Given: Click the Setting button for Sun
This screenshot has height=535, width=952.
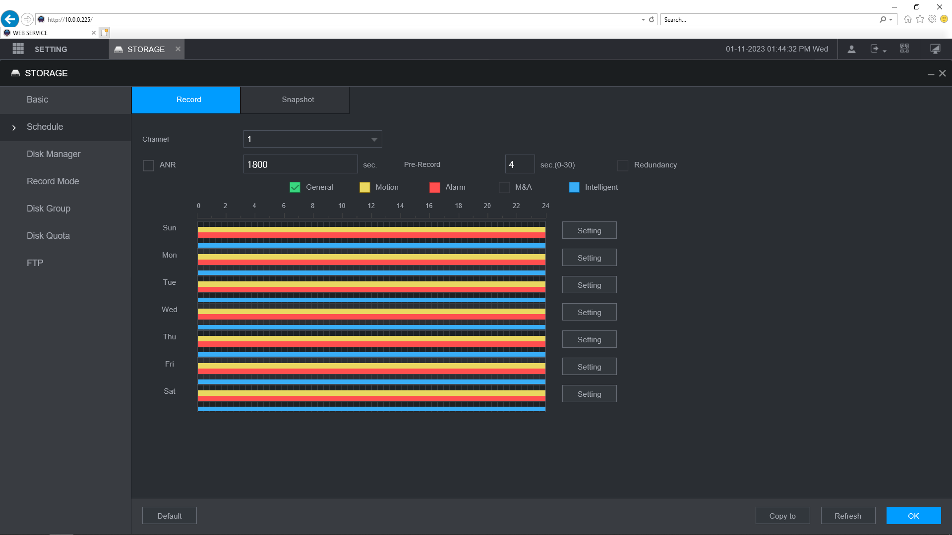Looking at the screenshot, I should point(589,230).
